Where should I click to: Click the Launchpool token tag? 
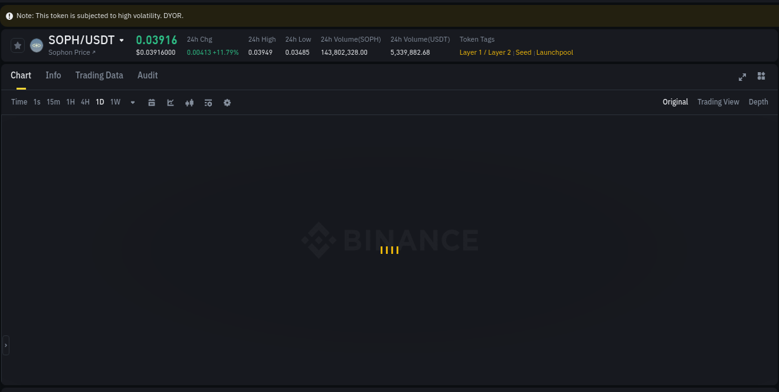pyautogui.click(x=554, y=52)
